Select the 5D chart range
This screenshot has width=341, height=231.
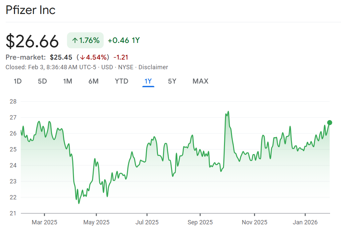click(x=42, y=81)
